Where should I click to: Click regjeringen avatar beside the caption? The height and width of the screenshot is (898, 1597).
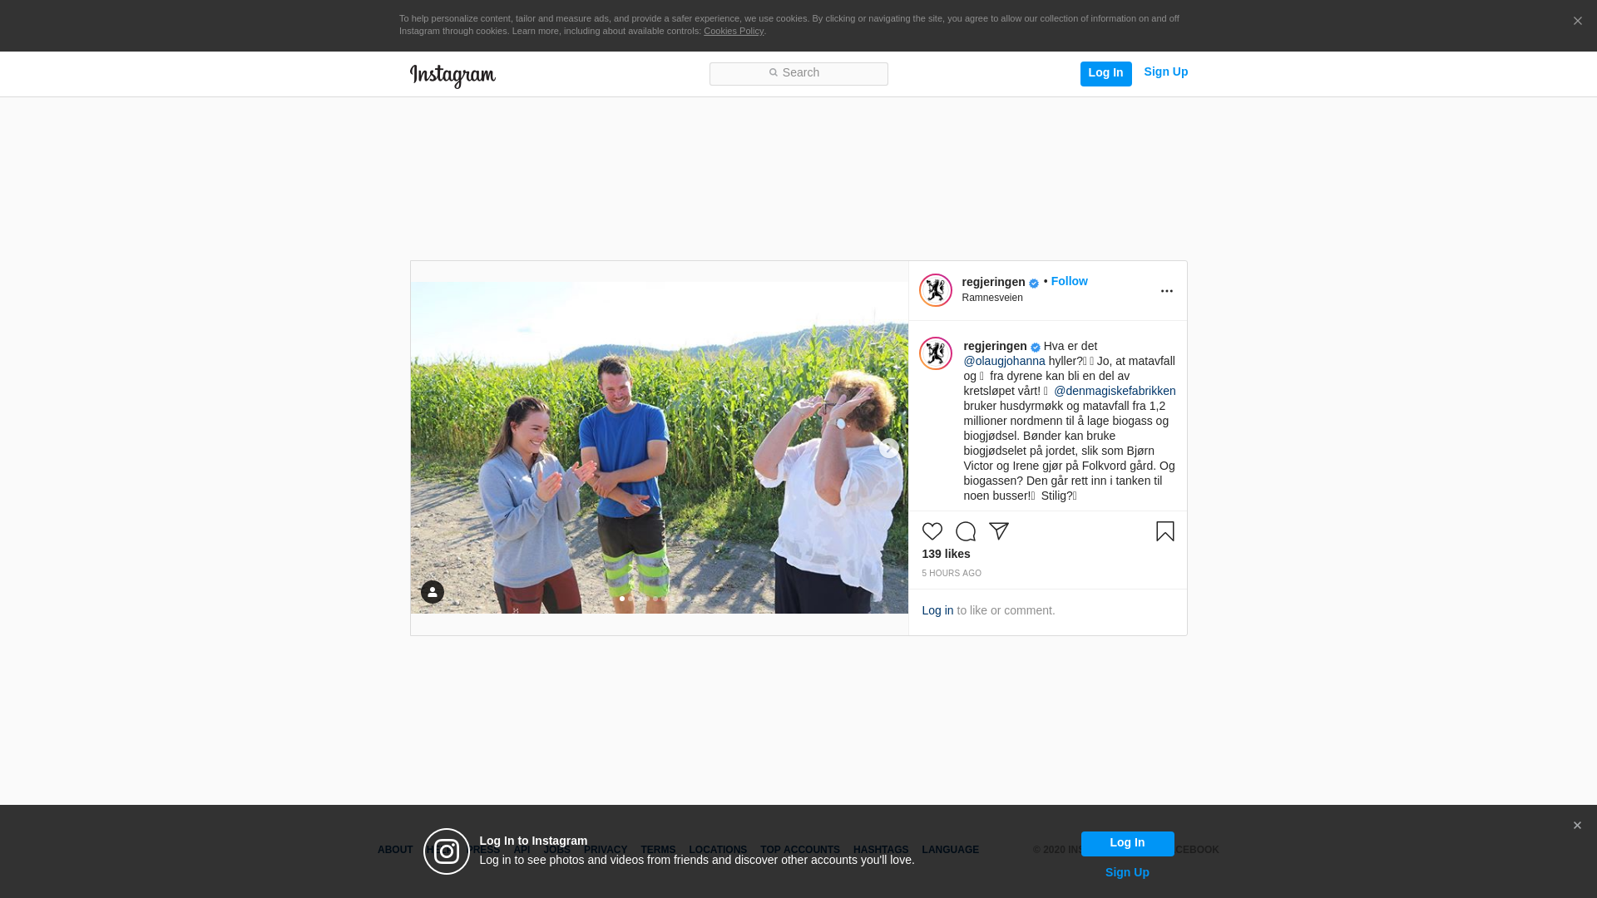coord(935,353)
